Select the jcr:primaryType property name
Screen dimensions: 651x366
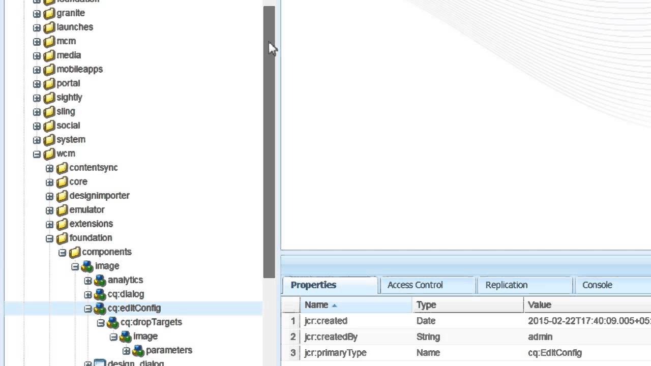coord(335,353)
